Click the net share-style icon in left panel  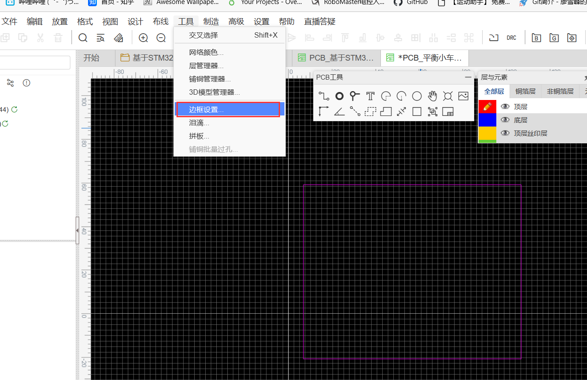coord(10,83)
